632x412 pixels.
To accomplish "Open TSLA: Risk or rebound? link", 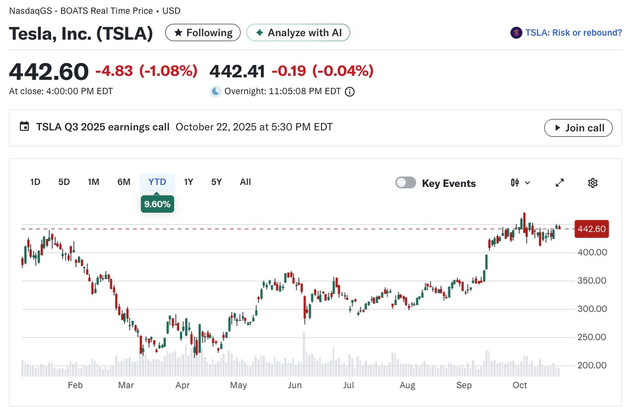I will click(573, 33).
